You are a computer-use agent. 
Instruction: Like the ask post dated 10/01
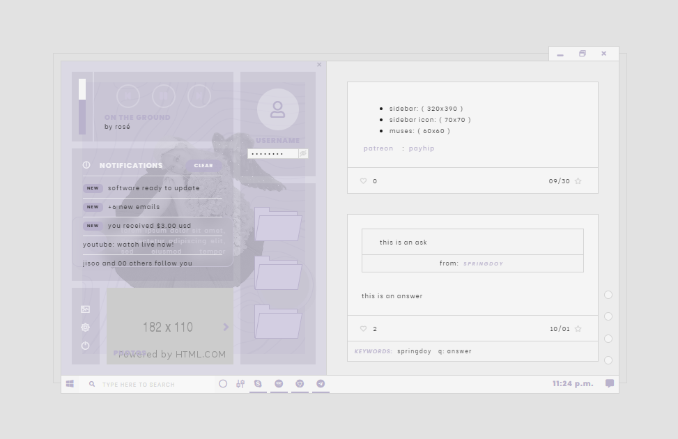pos(363,329)
